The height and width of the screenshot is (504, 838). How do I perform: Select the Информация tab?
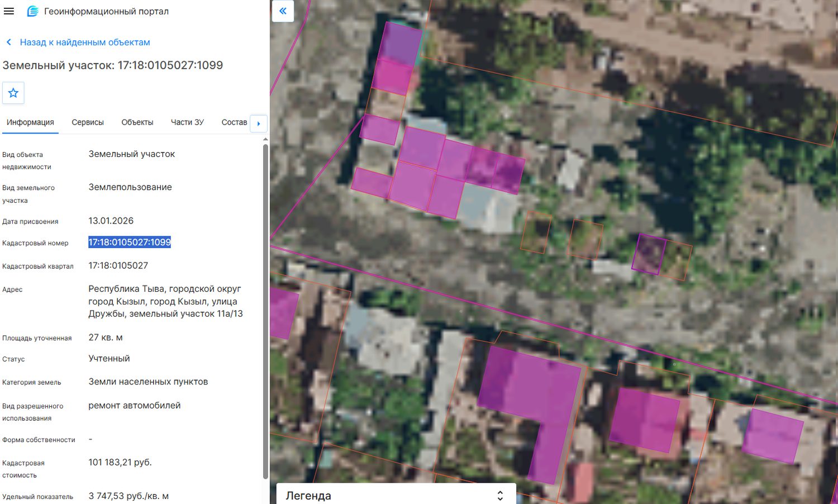pos(30,122)
